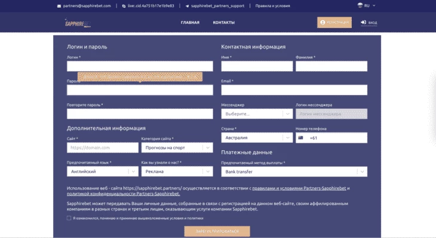436x238 pixels.
Task: Click the Логин input field
Action: tap(140, 66)
